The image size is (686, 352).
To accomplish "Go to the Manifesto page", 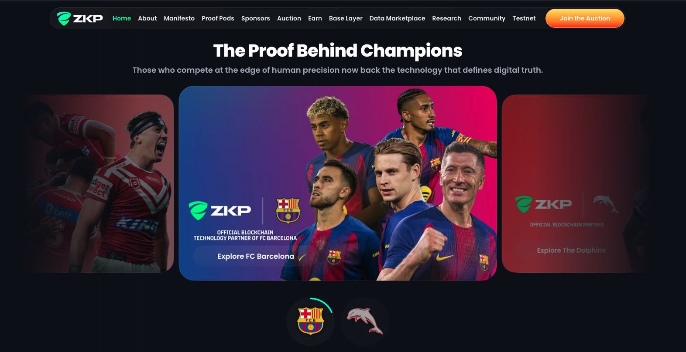I will tap(179, 18).
